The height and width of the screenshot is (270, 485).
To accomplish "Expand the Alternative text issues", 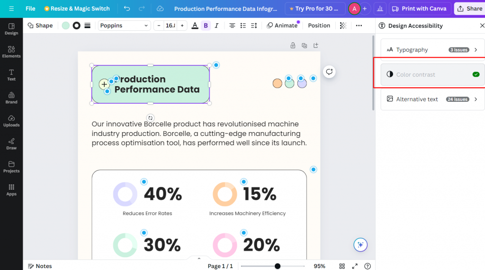I will pyautogui.click(x=432, y=99).
